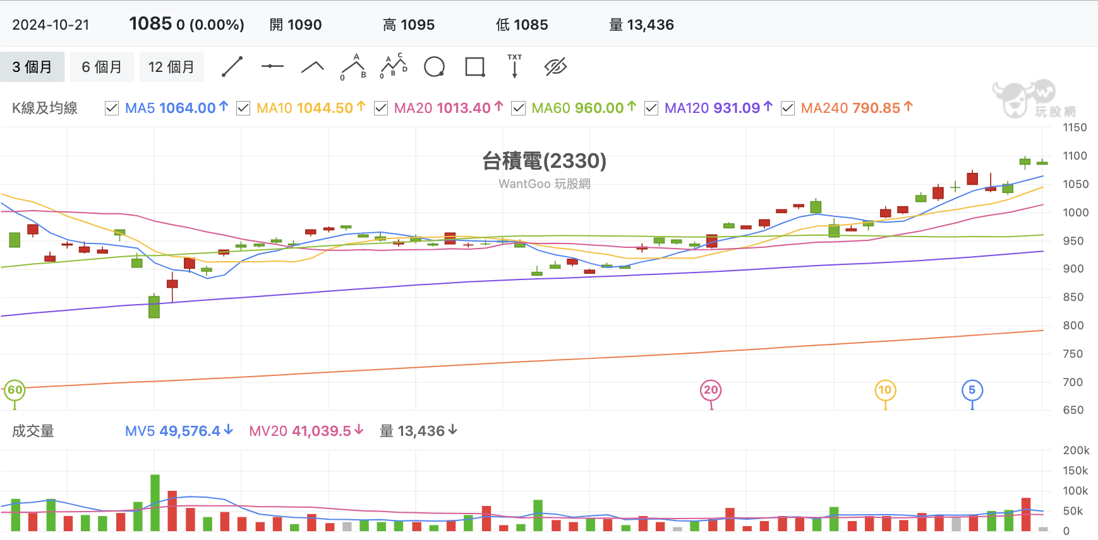The width and height of the screenshot is (1098, 540).
Task: Click the date 2024-10-21
Action: click(x=51, y=25)
